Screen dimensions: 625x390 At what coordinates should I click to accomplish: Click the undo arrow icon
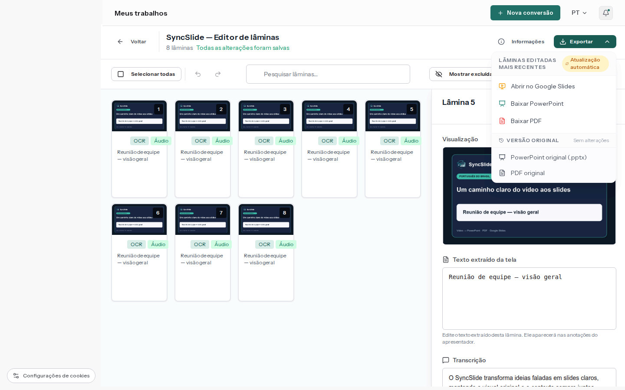198,74
